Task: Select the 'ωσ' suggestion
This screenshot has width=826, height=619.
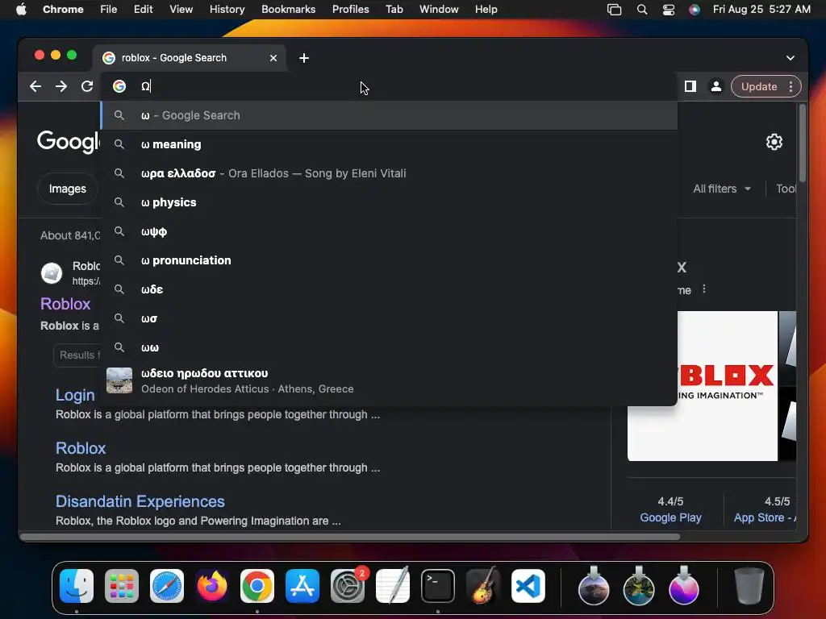Action: click(390, 318)
